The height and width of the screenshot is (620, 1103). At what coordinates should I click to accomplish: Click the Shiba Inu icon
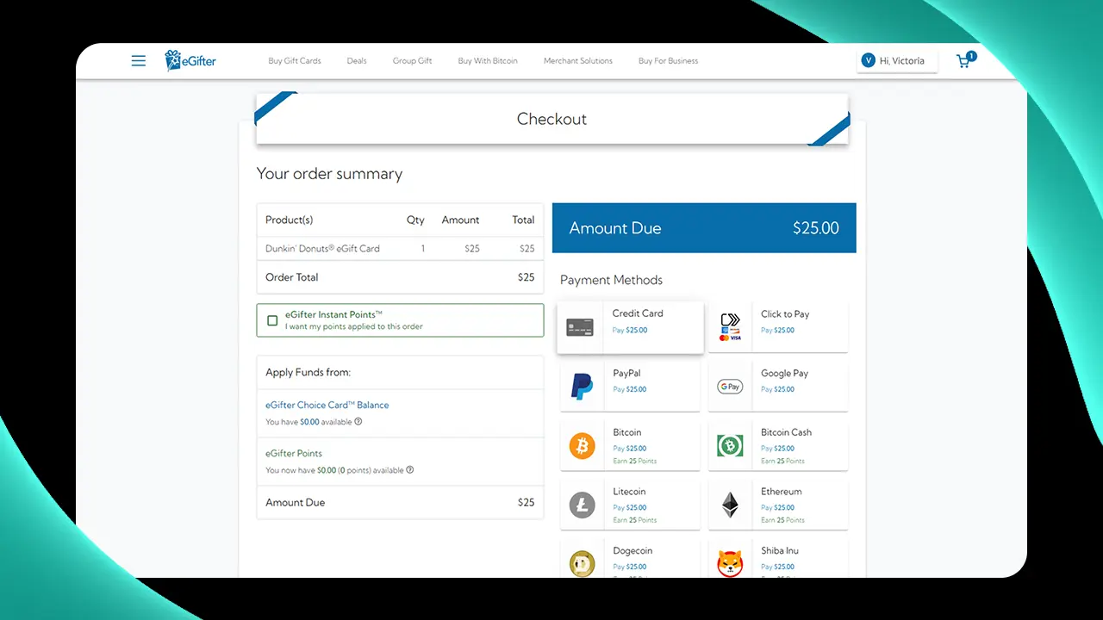(730, 564)
